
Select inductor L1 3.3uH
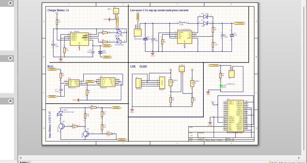pos(183,22)
